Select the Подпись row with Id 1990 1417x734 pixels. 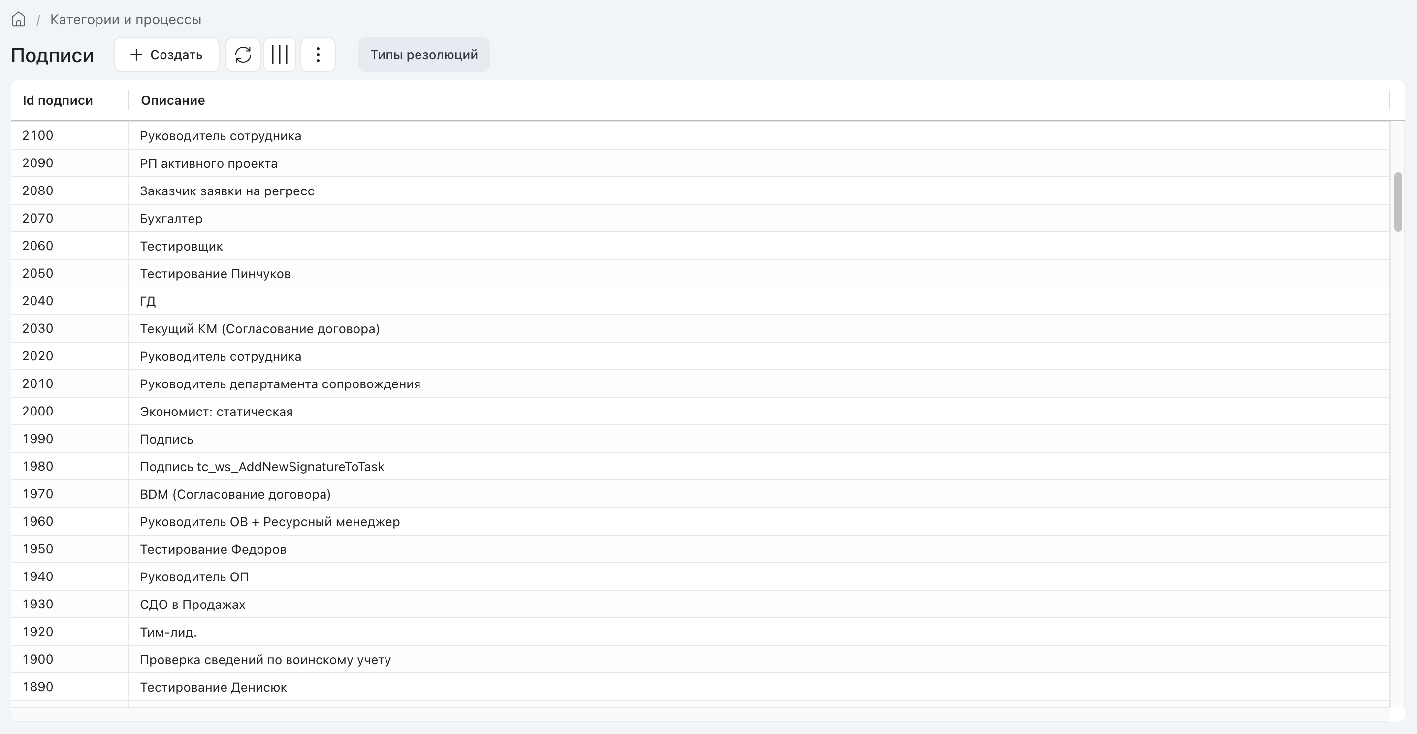pyautogui.click(x=700, y=439)
